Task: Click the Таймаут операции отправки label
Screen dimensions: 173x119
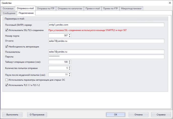Action: (23, 62)
